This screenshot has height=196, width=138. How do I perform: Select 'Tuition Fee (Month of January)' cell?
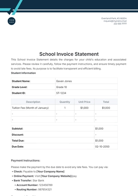pyautogui.click(x=33, y=108)
